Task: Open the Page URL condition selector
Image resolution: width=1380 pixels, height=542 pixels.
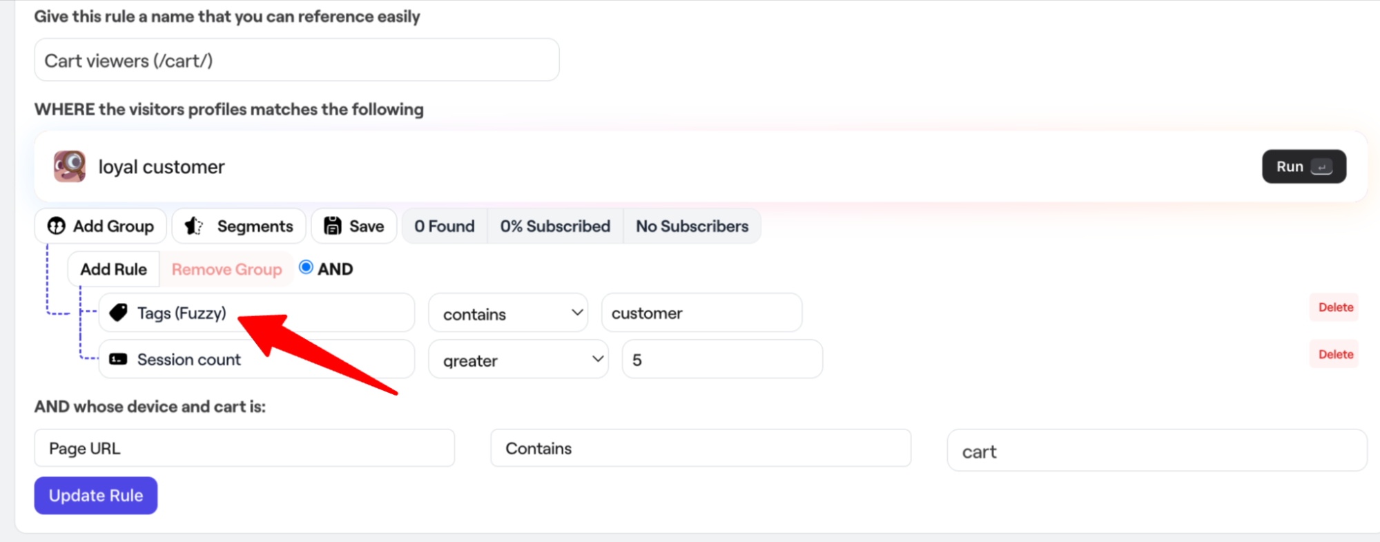Action: click(244, 448)
